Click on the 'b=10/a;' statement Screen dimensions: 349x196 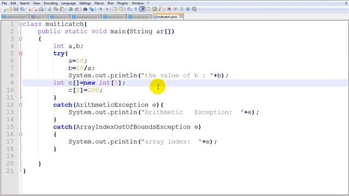[x=81, y=68]
